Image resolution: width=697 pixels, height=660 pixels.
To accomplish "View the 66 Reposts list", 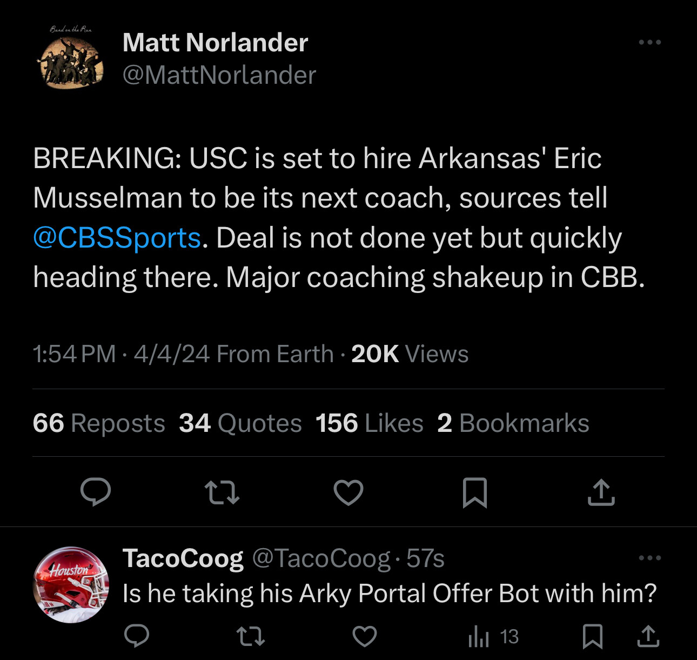I will [99, 423].
